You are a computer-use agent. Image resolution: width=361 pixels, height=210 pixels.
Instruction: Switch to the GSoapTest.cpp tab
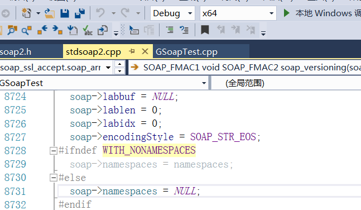(x=186, y=52)
